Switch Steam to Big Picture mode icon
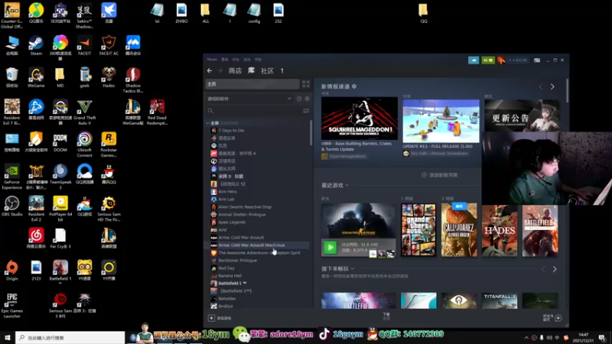The width and height of the screenshot is (612, 344). click(537, 60)
